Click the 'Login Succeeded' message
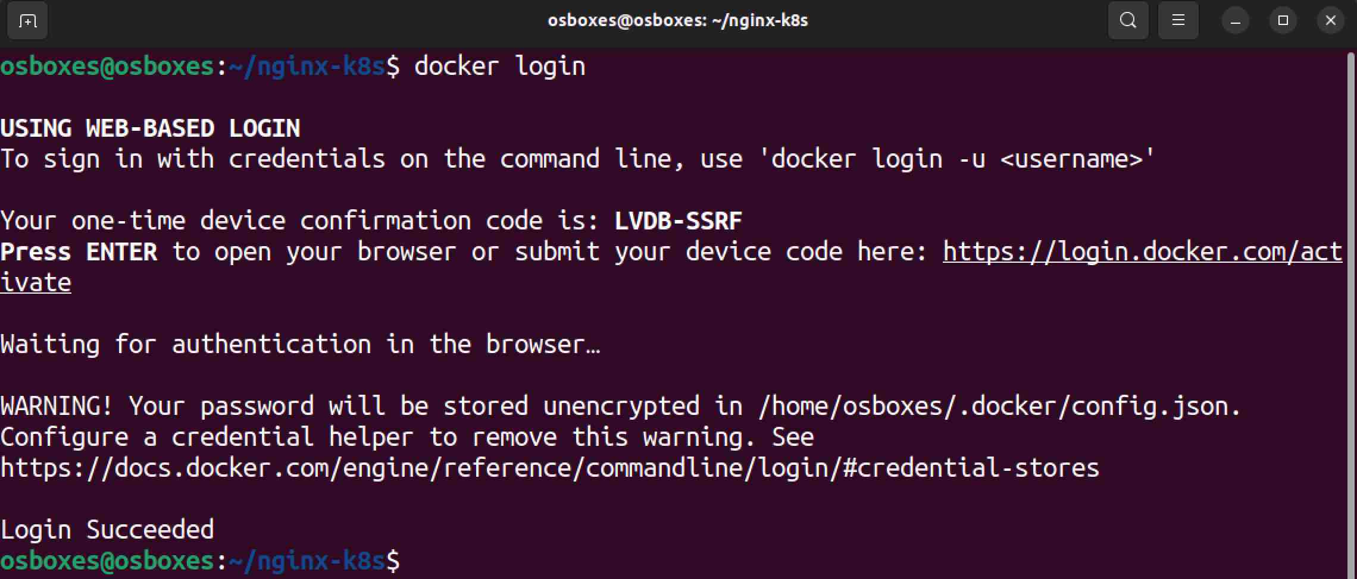 coord(107,530)
